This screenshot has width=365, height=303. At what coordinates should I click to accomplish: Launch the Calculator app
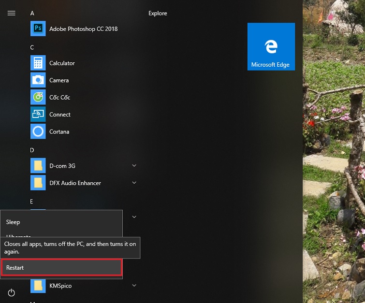pos(61,63)
